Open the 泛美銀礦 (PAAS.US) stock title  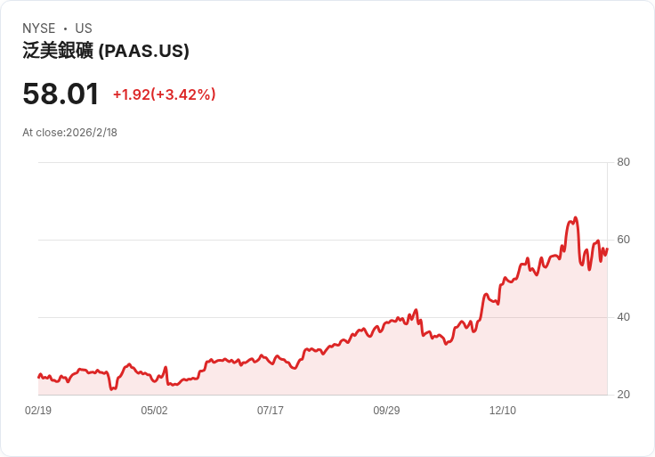point(106,52)
